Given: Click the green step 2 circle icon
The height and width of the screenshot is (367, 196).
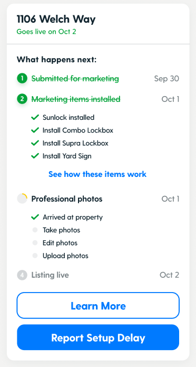Looking at the screenshot, I should (22, 99).
